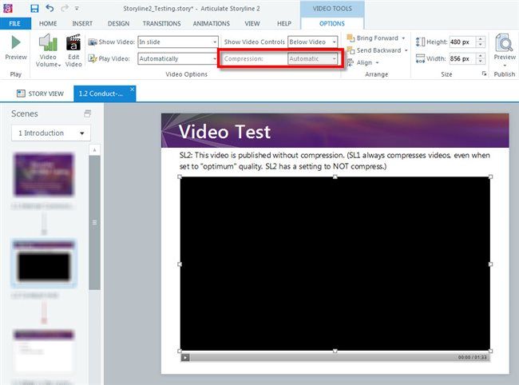Switch to STORY VIEW tab
519x385 pixels.
(x=40, y=93)
